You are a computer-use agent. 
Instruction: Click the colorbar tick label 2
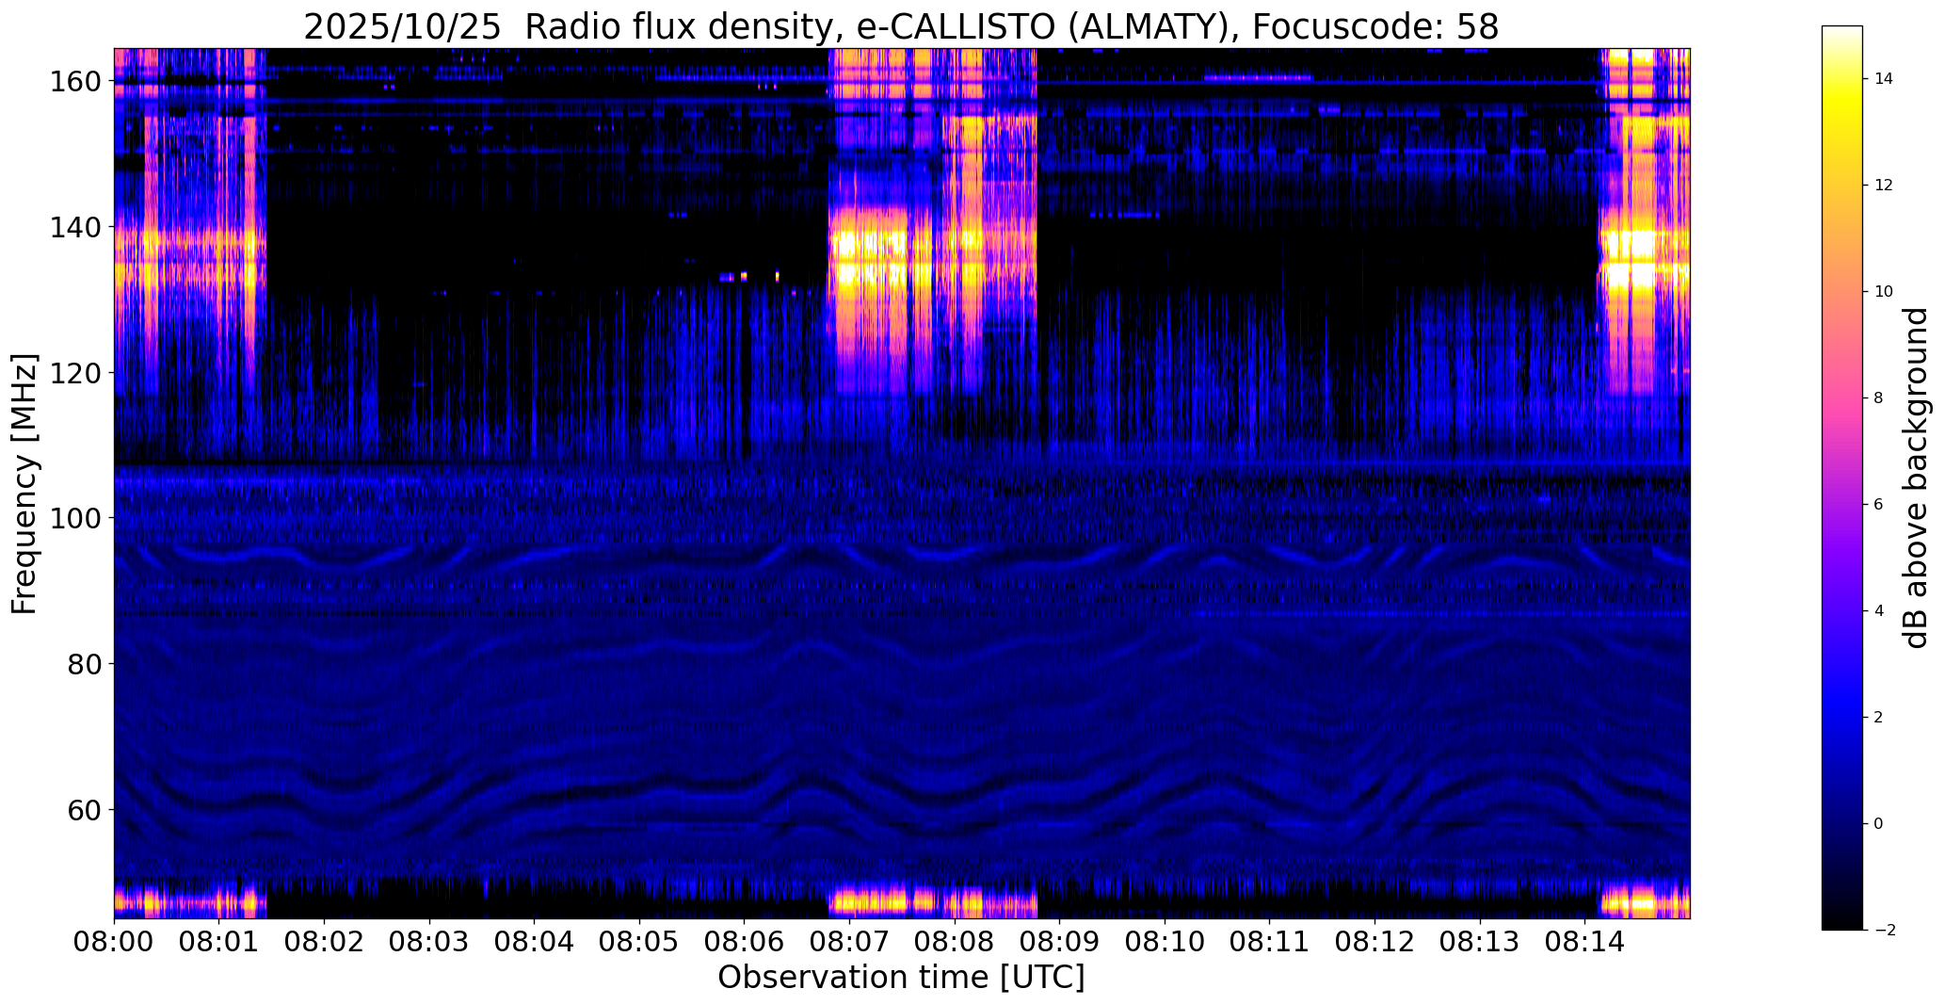click(1879, 718)
